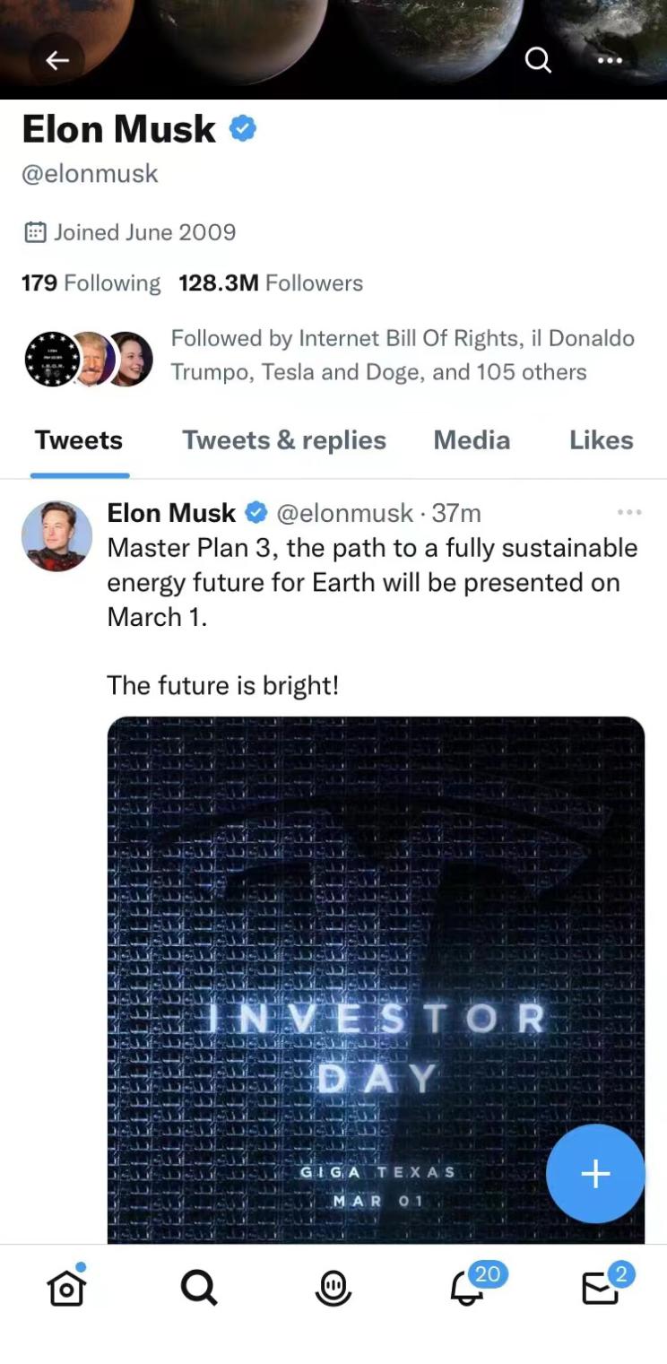
Task: Open profile search magnifier icon
Action: coord(538,60)
